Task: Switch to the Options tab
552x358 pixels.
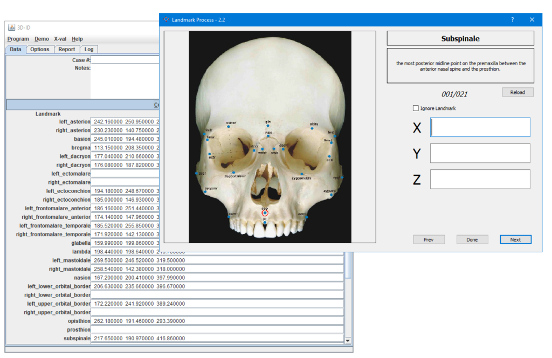Action: [x=39, y=49]
